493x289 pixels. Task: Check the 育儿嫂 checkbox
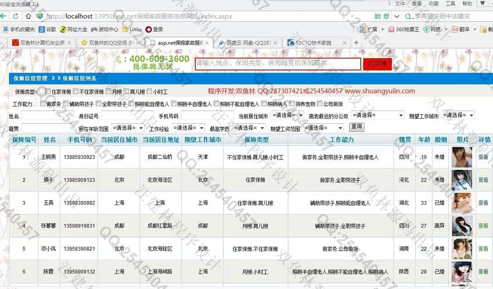point(127,91)
